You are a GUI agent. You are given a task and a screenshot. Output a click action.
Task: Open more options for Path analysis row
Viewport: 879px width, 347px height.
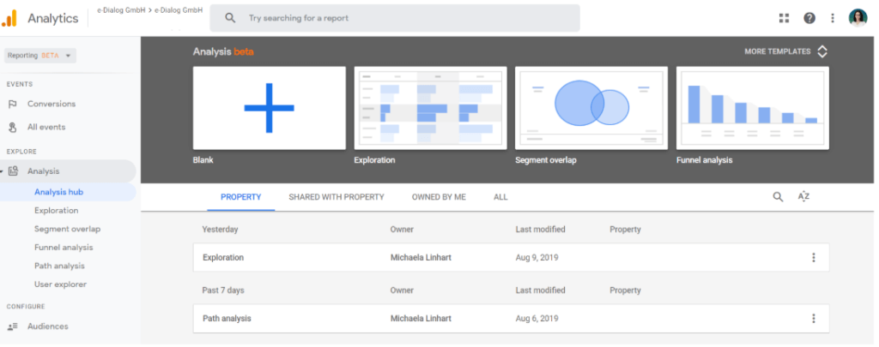coord(813,319)
